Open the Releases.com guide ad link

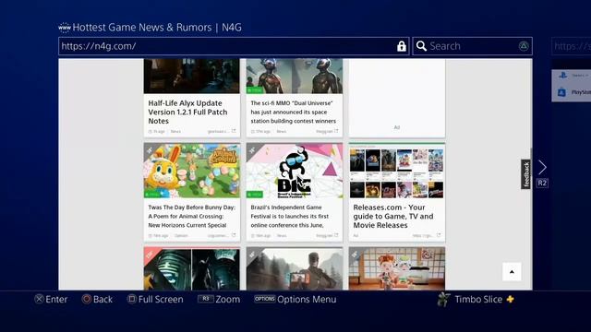[x=393, y=216]
